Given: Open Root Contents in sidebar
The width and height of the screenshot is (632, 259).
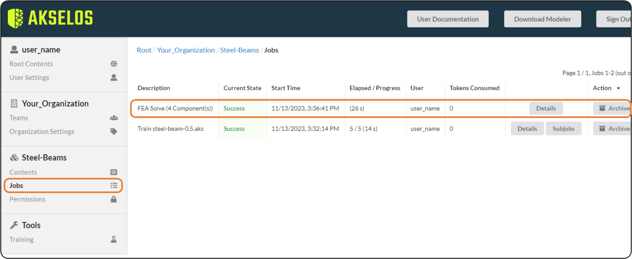Looking at the screenshot, I should pyautogui.click(x=31, y=64).
